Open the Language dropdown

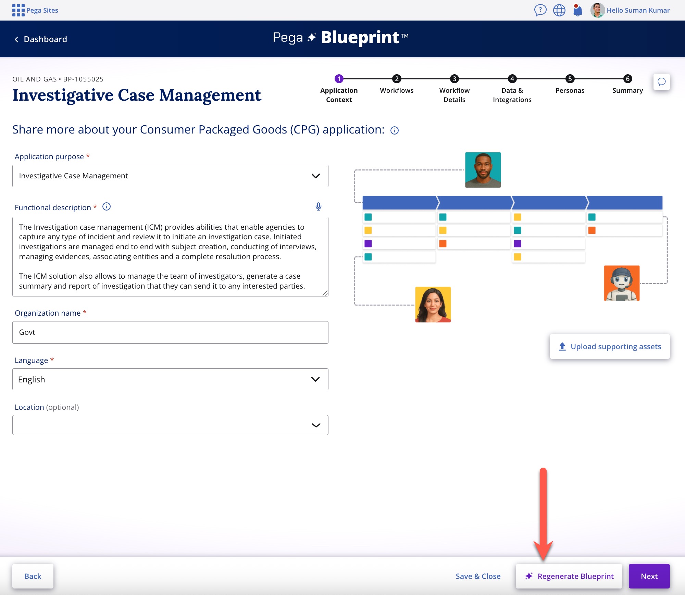315,379
